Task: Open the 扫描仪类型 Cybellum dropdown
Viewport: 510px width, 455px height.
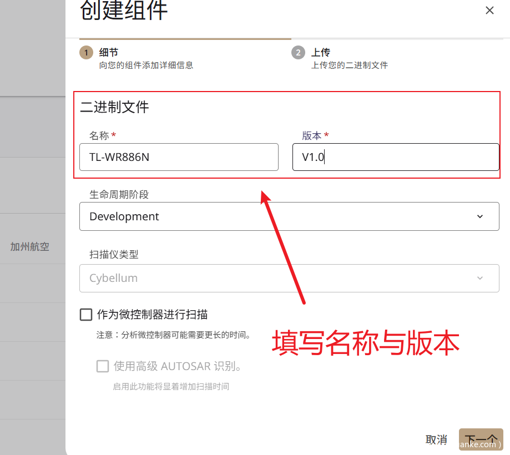Action: click(289, 278)
